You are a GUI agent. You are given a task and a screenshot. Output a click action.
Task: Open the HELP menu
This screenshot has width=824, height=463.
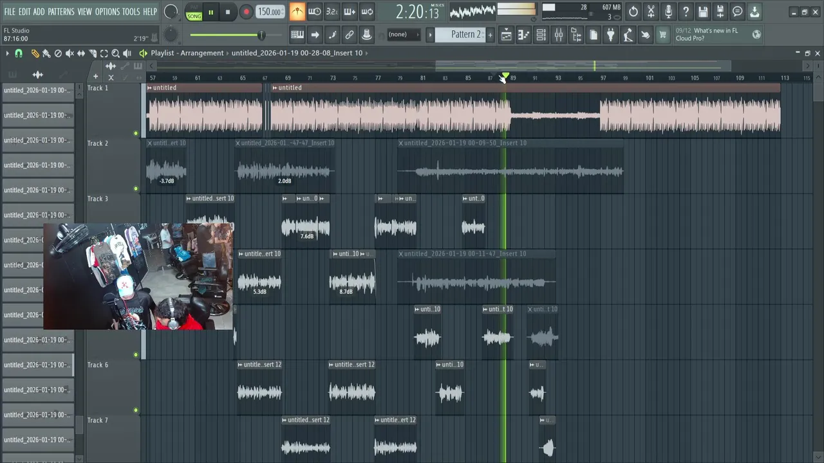click(x=150, y=12)
